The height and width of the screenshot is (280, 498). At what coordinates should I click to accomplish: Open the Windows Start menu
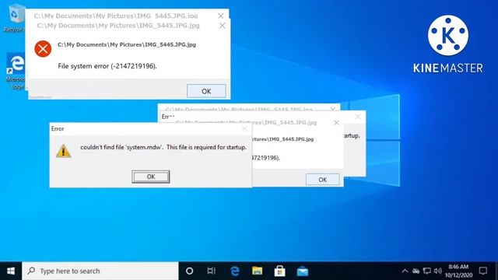11,271
